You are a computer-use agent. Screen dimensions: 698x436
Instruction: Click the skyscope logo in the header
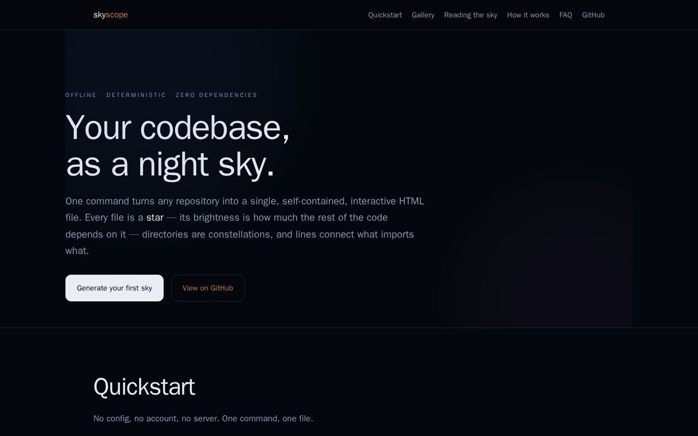pyautogui.click(x=111, y=15)
